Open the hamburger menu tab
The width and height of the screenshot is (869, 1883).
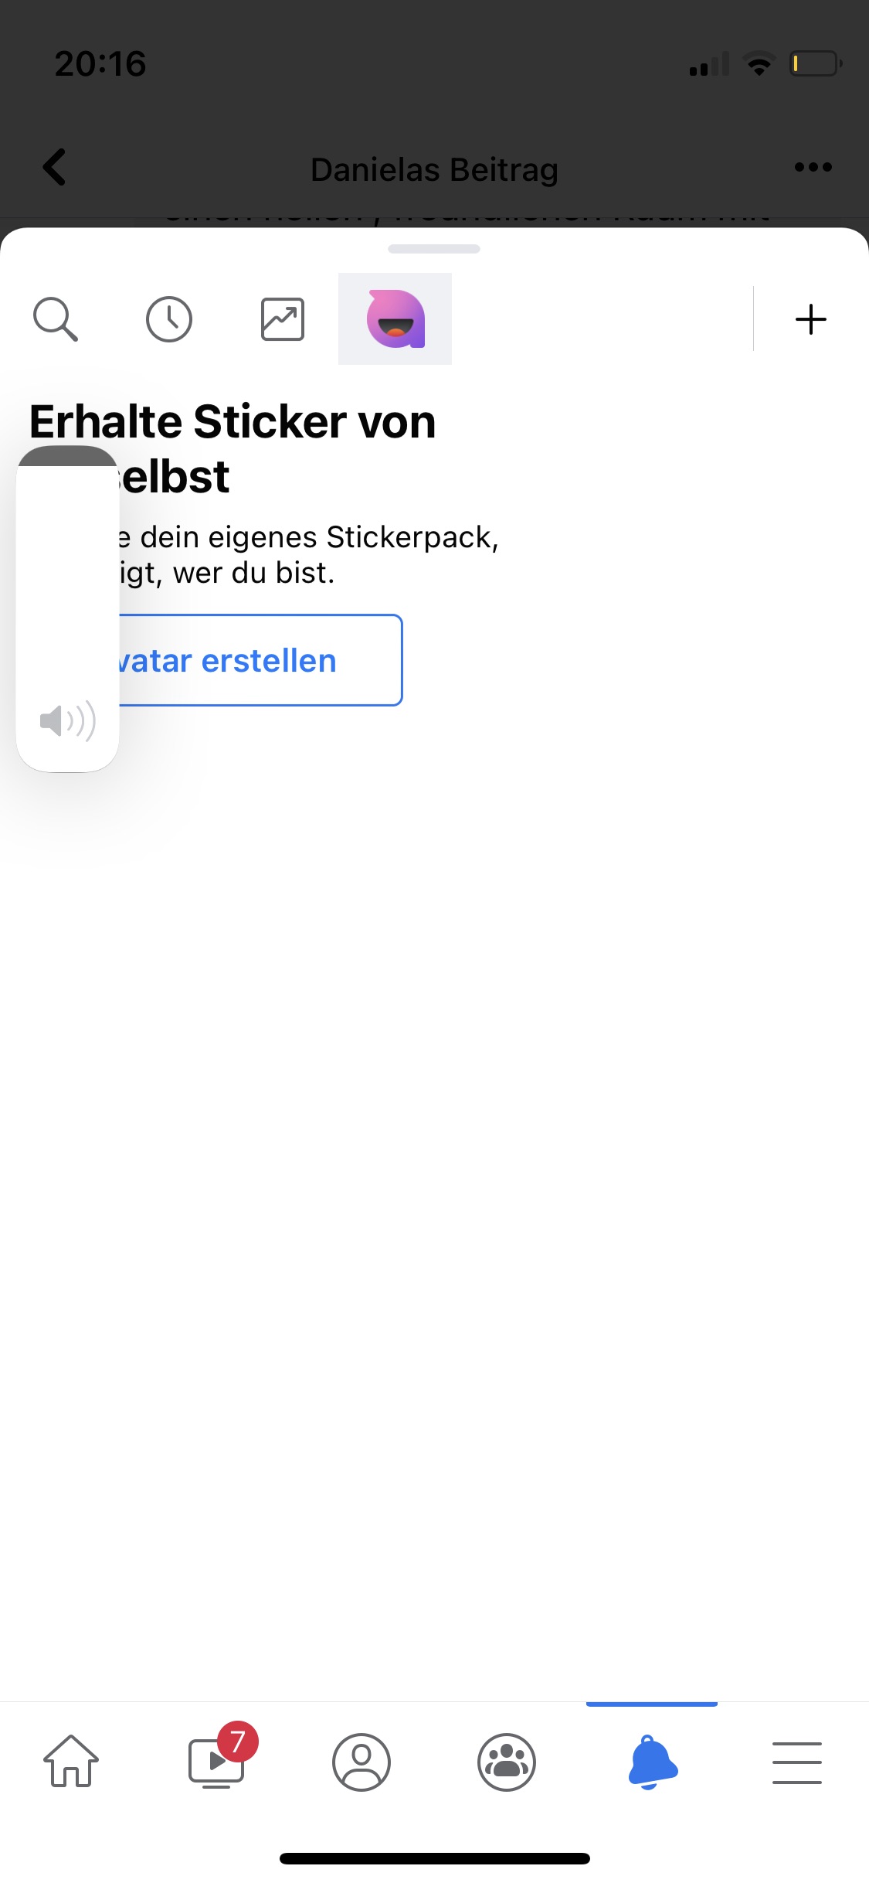tap(796, 1762)
